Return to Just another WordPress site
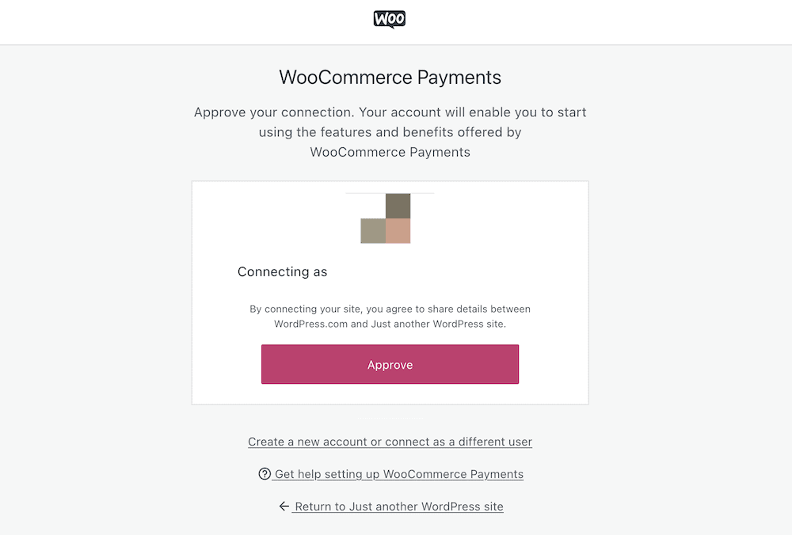Viewport: 792px width, 535px height. (x=398, y=506)
